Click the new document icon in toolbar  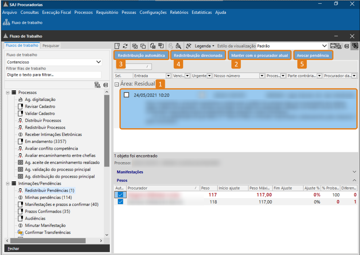[x=117, y=46]
